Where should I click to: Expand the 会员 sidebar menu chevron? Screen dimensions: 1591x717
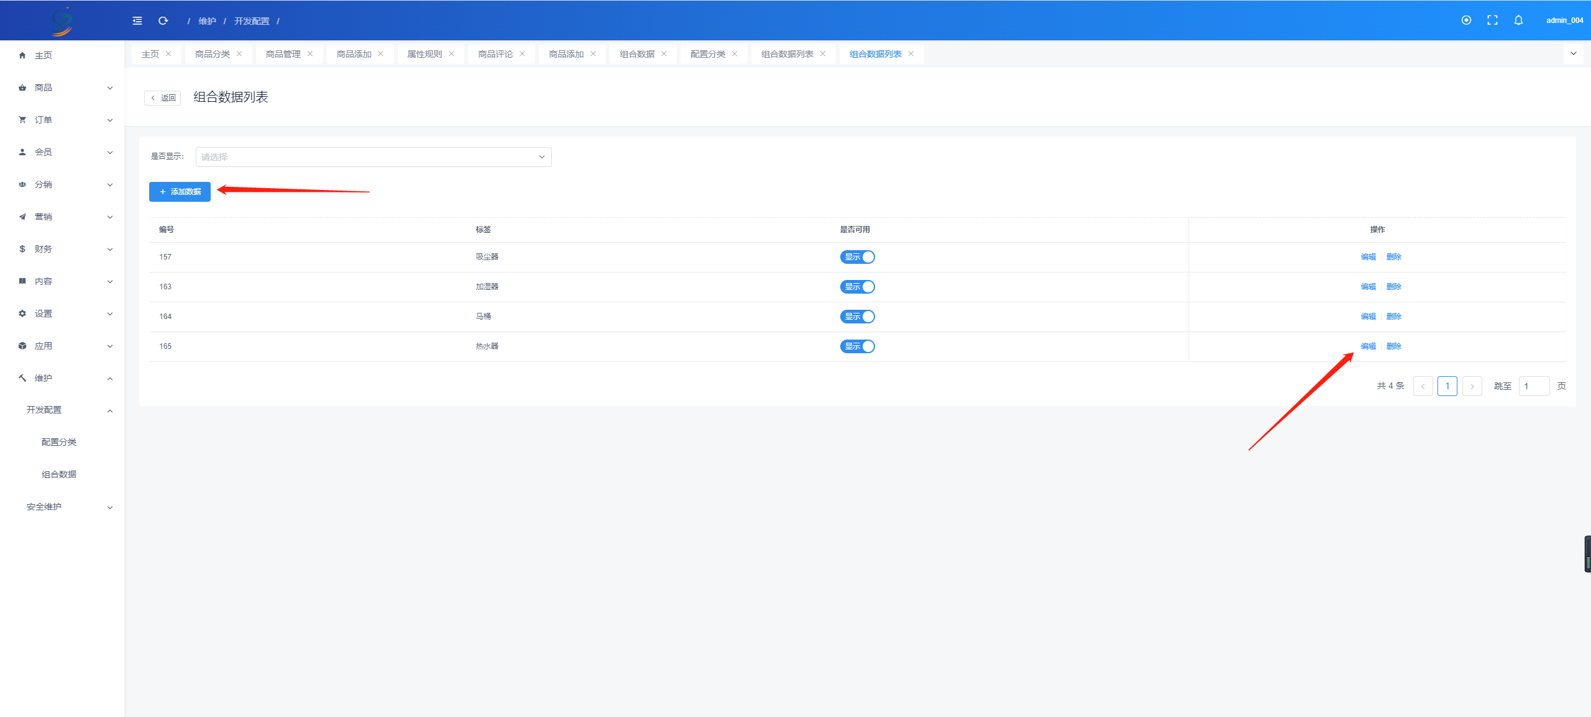click(110, 152)
